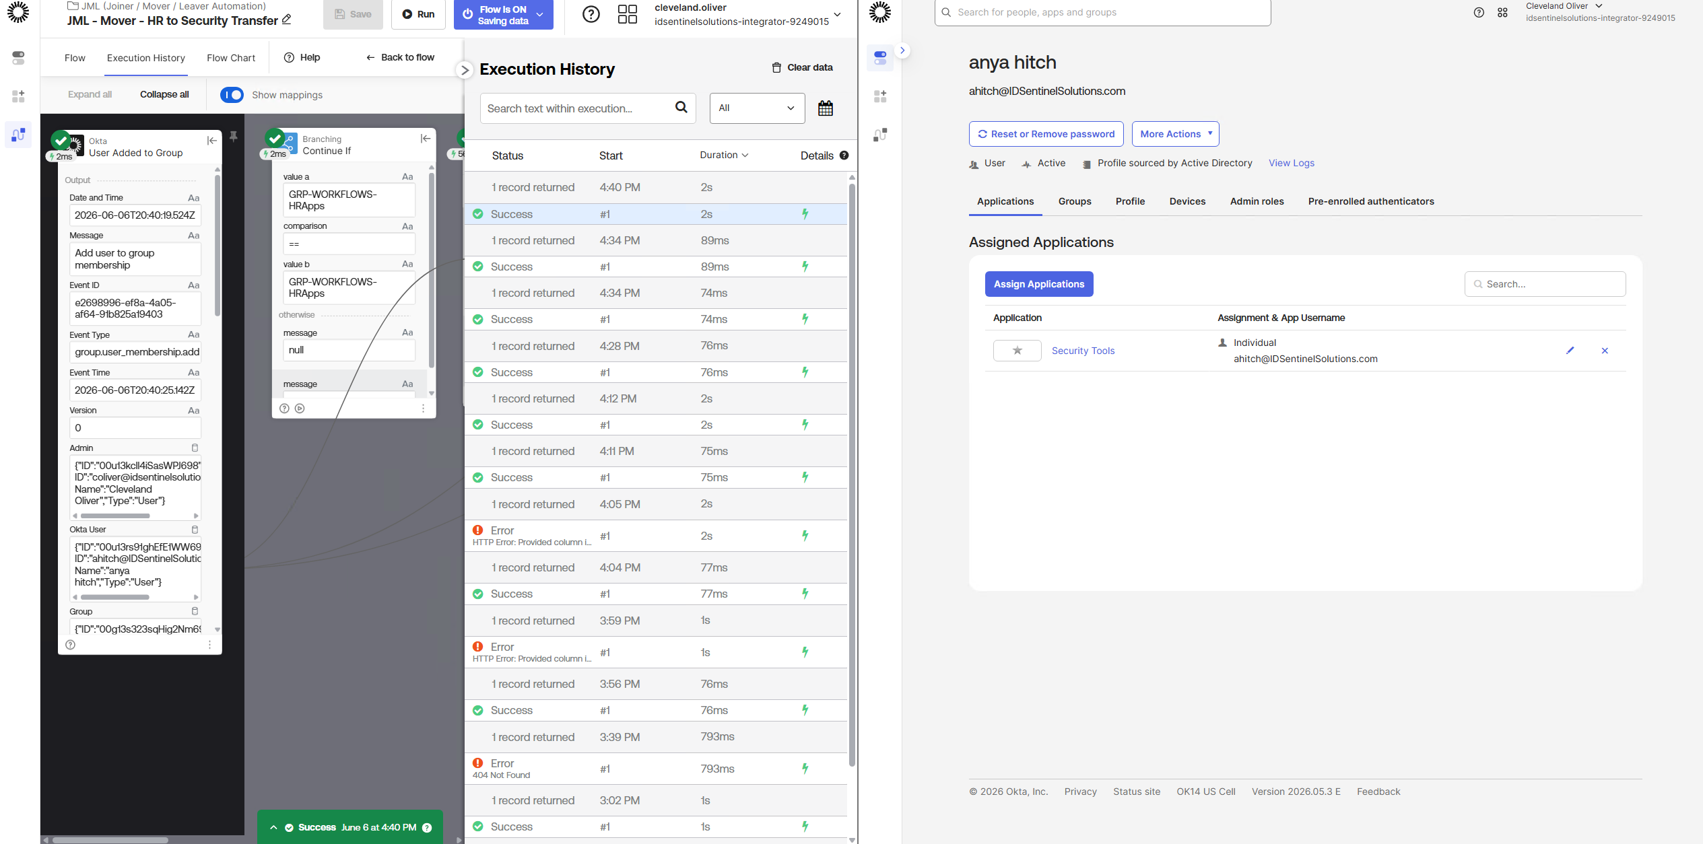Expand the Admin console side navigation
This screenshot has height=844, width=1703.
(902, 50)
